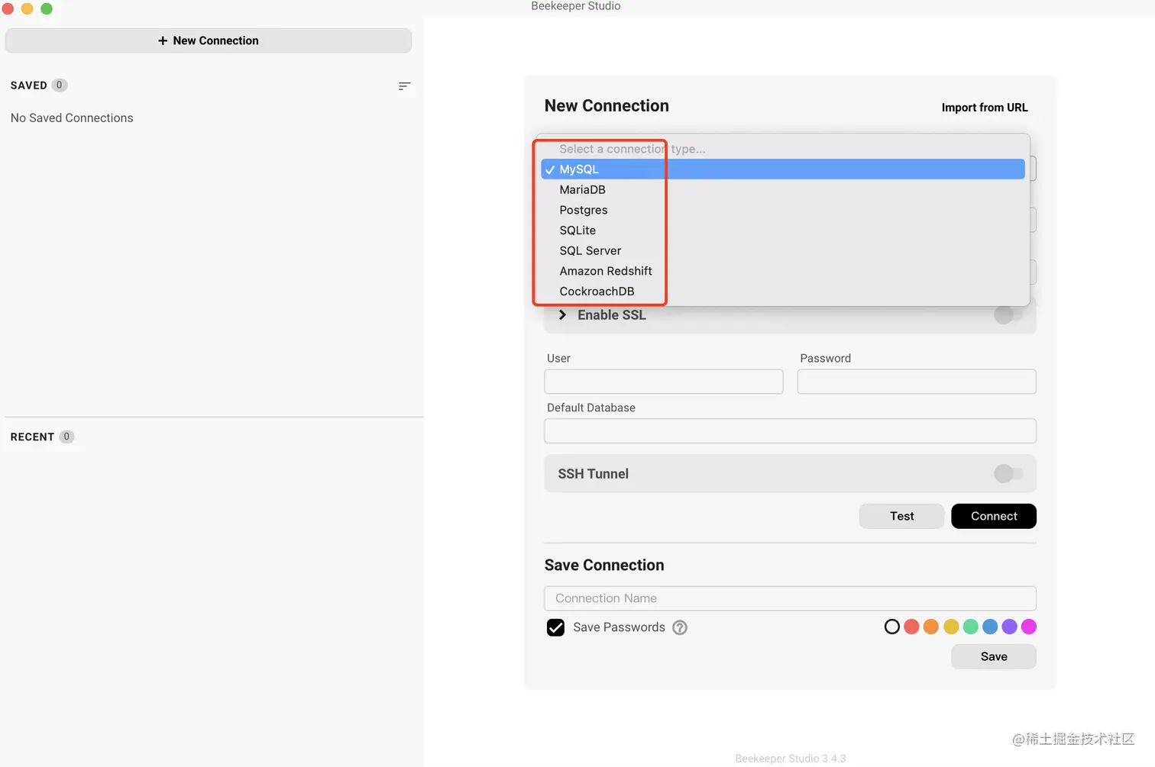Click the Test button
Screen dimensions: 1155x767
[x=901, y=516]
